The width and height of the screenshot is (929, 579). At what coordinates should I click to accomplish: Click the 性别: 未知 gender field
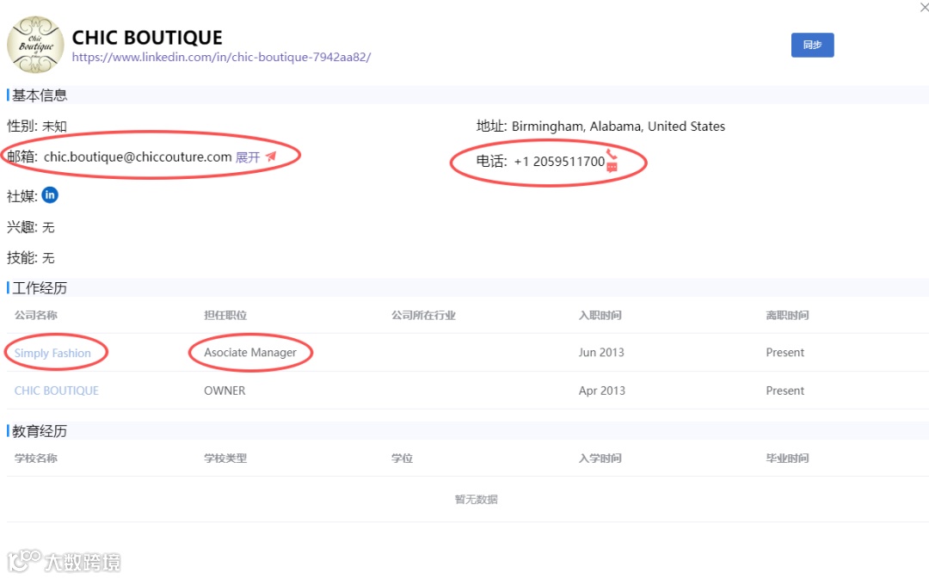37,126
